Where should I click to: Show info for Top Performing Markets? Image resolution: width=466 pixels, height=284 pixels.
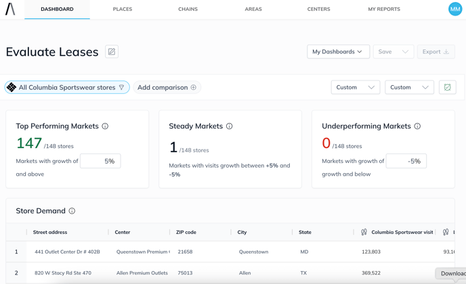coord(105,126)
